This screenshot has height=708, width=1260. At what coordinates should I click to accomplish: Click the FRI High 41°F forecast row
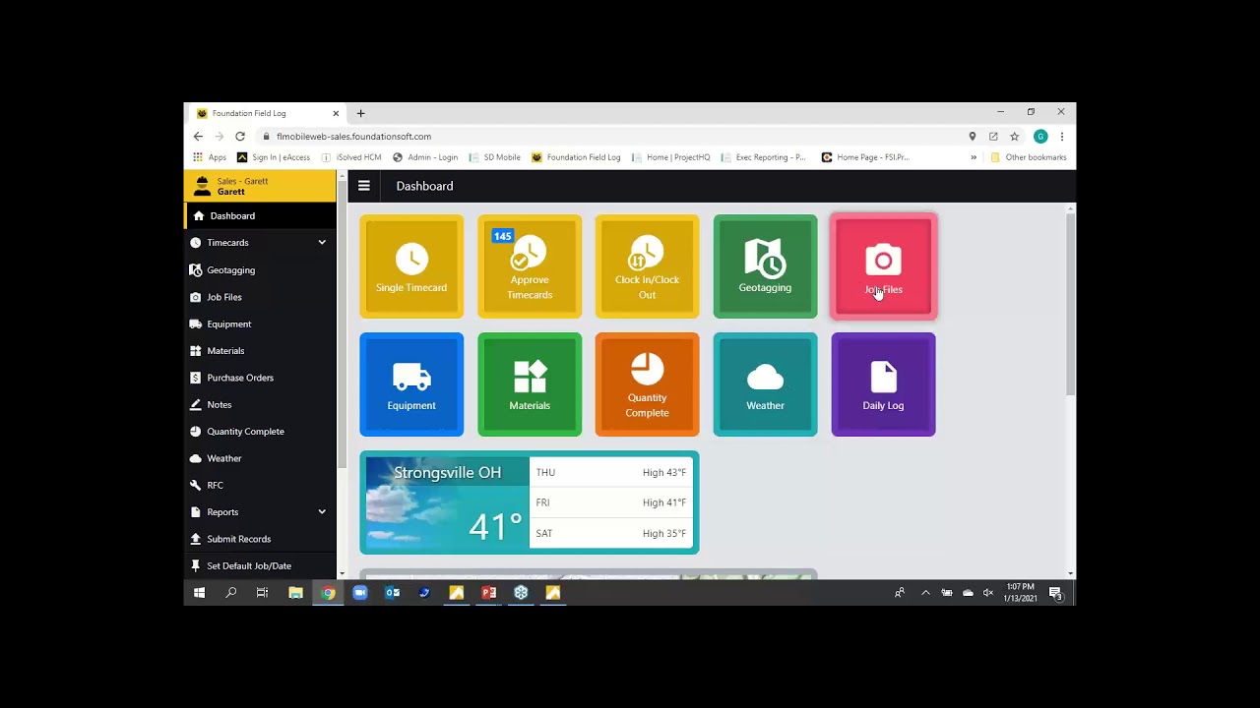pos(610,502)
